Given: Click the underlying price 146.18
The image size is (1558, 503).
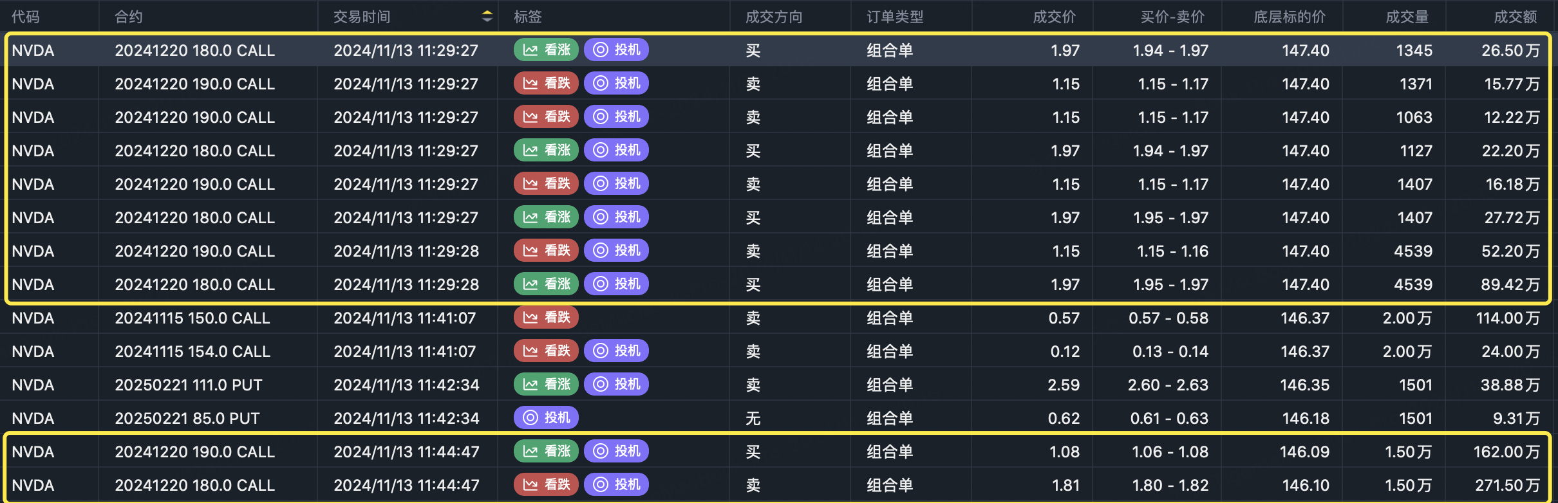Looking at the screenshot, I should tap(1306, 418).
